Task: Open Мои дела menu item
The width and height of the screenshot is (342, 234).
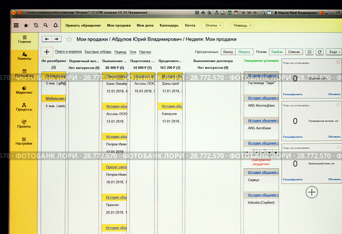Action: pos(145,25)
